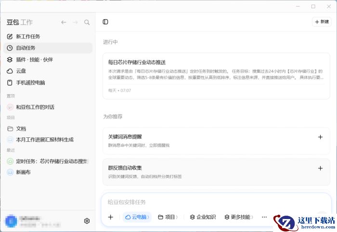Click the 关键词消息提醒 title

[x=125, y=137]
